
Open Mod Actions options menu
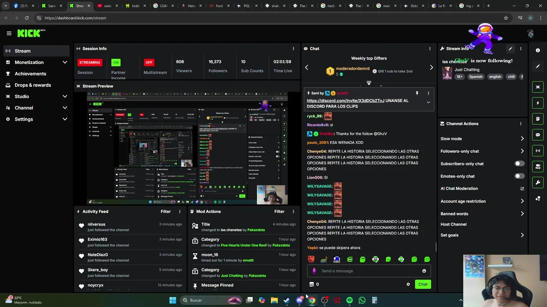pos(293,211)
